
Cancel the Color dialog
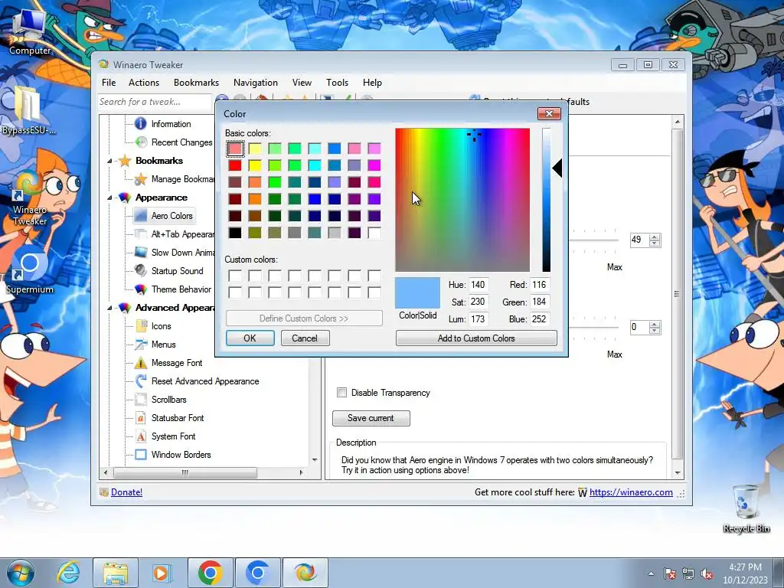click(305, 338)
